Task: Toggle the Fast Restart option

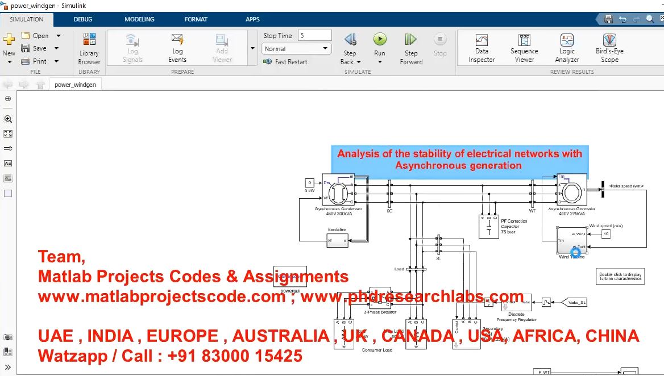Action: click(x=285, y=61)
